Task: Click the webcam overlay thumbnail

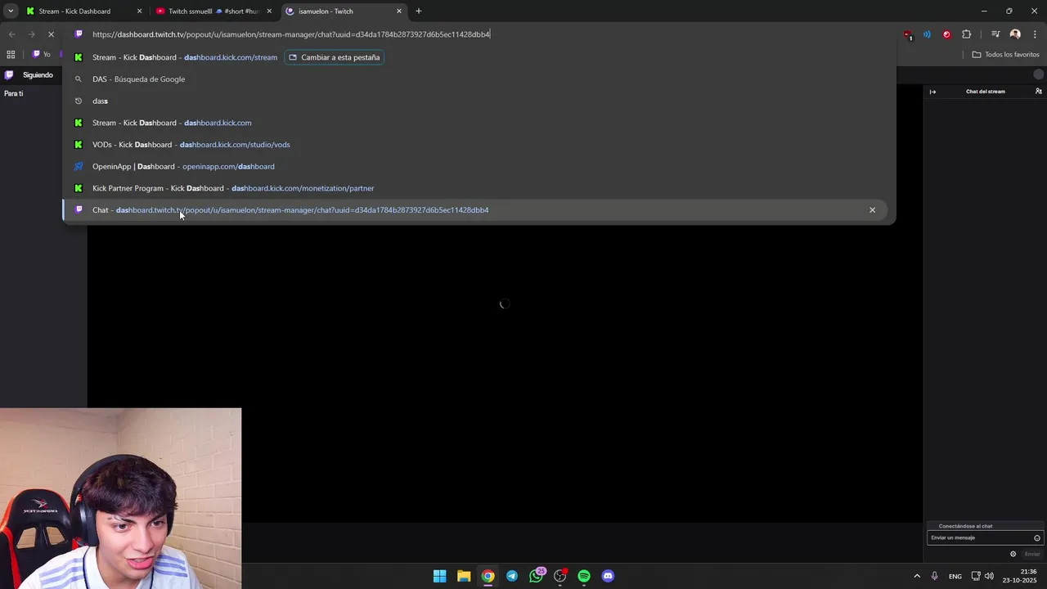Action: [x=121, y=498]
